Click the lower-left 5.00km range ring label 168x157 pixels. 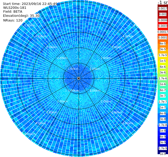[x=30, y=134]
